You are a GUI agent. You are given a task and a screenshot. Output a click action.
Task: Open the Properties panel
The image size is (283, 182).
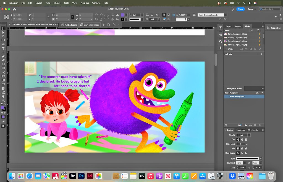tap(274, 28)
